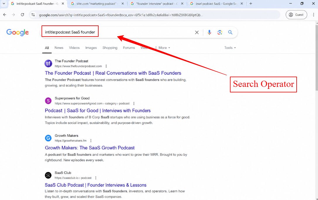Close the 'site:.com marketing podcast' tab
This screenshot has width=318, height=200.
pyautogui.click(x=123, y=4)
